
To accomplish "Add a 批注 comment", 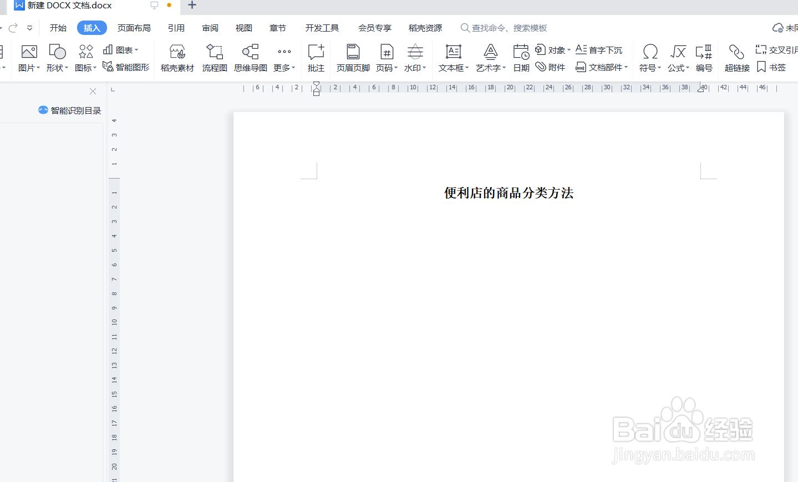I will click(x=316, y=58).
